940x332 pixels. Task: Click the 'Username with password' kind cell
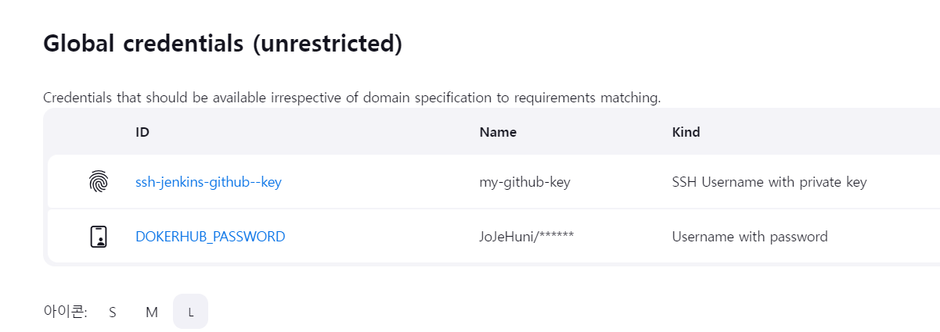pyautogui.click(x=749, y=236)
